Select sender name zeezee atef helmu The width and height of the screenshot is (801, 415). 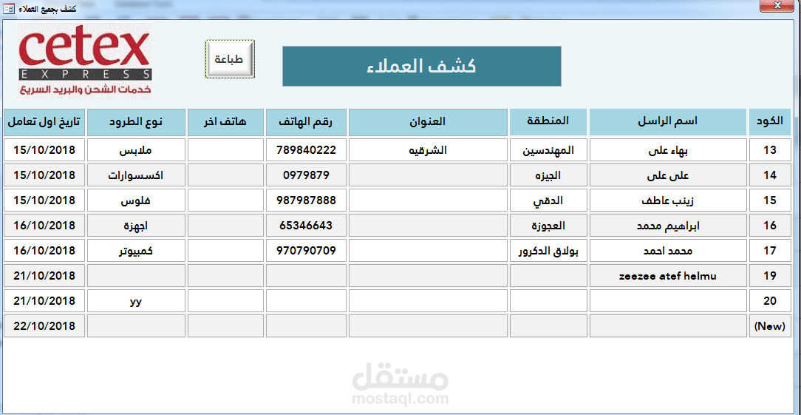pyautogui.click(x=667, y=275)
